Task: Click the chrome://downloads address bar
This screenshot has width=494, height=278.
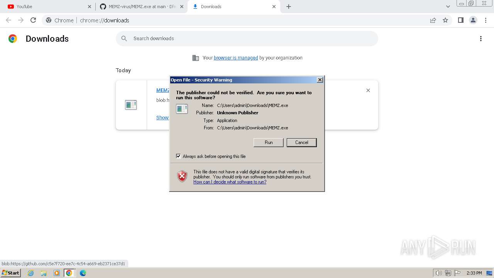Action: click(247, 20)
